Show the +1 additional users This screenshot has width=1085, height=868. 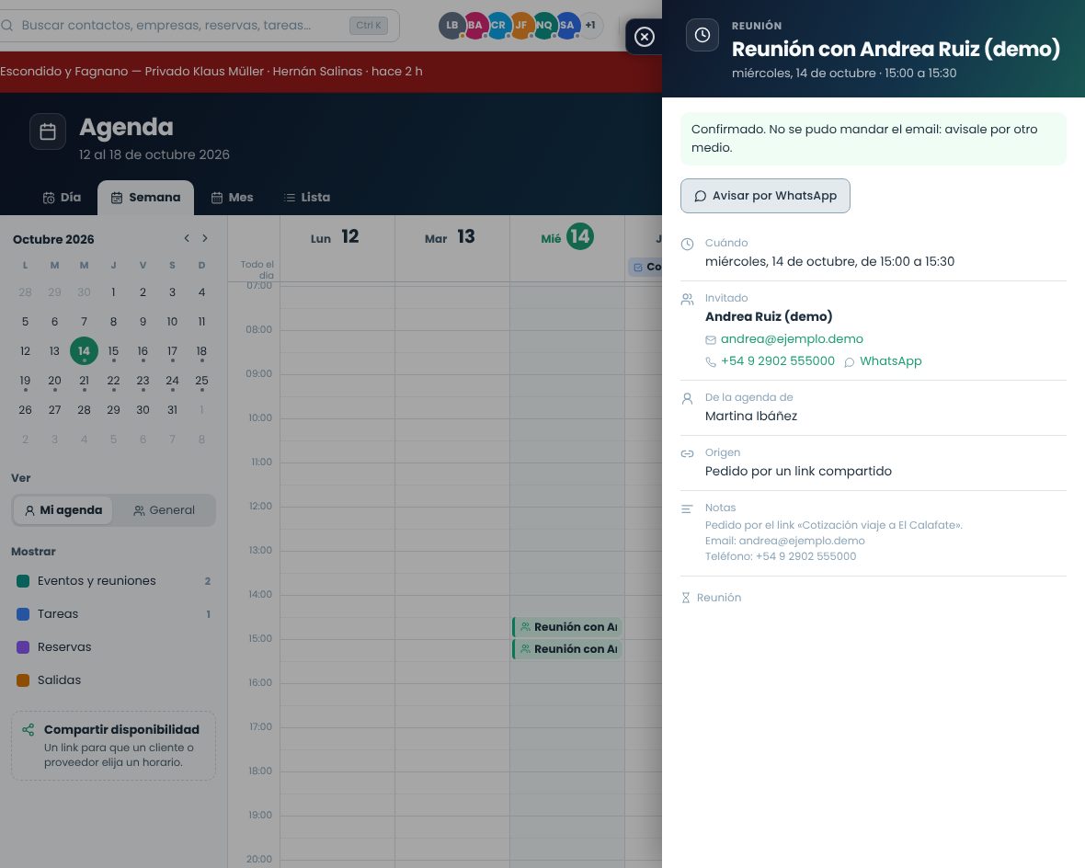pos(590,26)
